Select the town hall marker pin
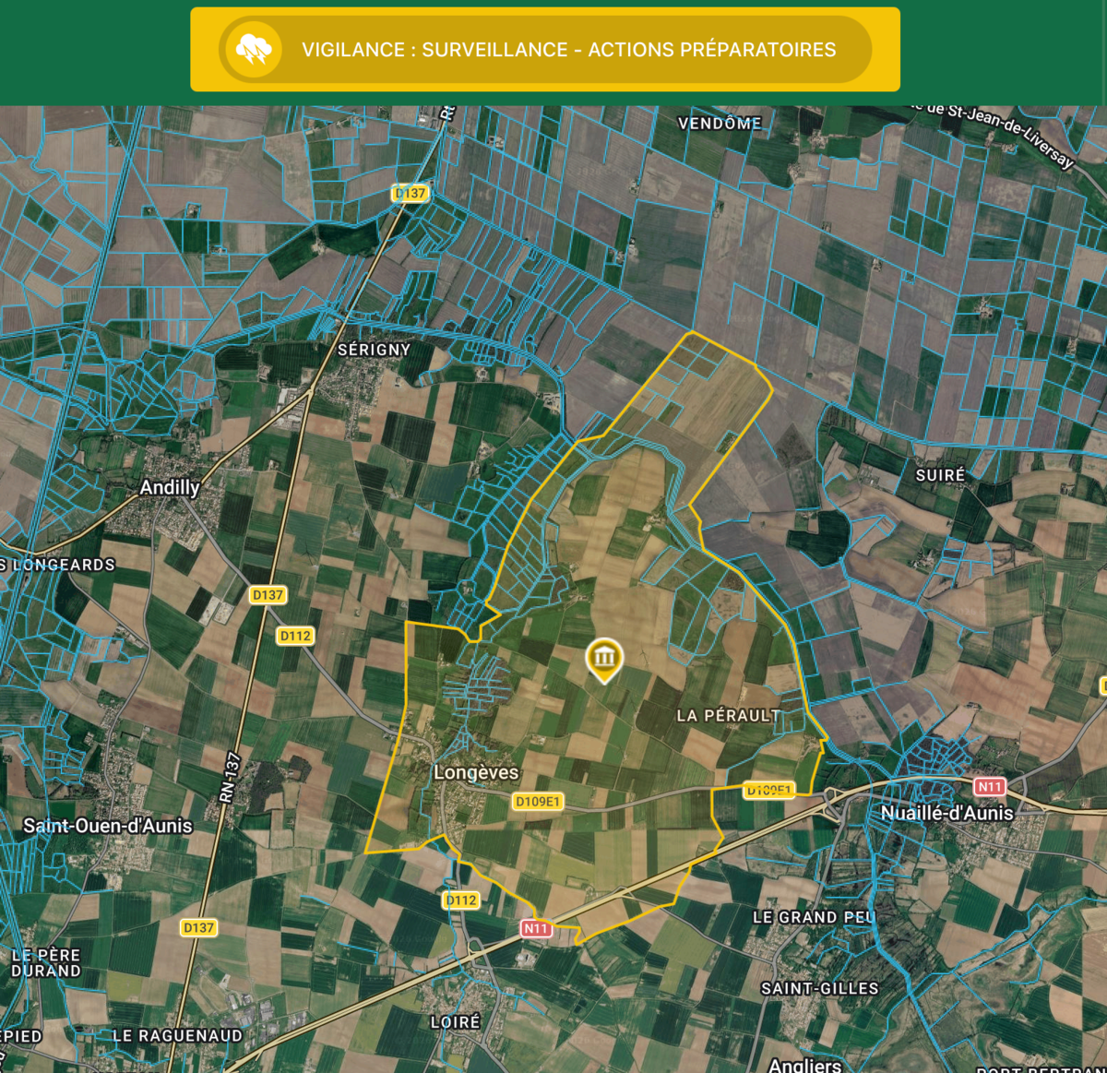Screen dimensions: 1107x1073 pyautogui.click(x=604, y=661)
